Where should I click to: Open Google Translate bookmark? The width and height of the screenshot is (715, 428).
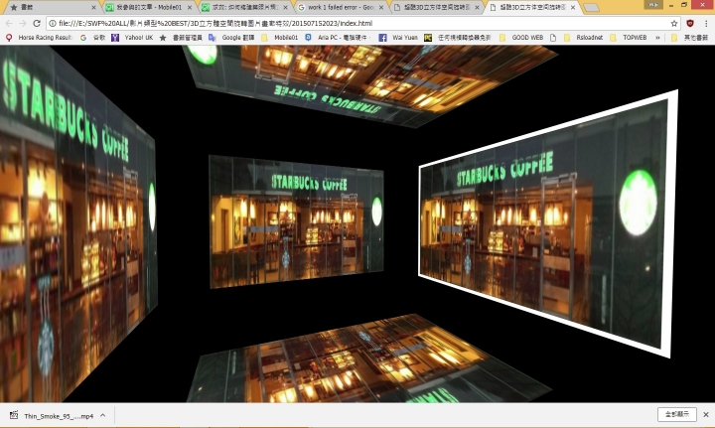click(x=231, y=38)
